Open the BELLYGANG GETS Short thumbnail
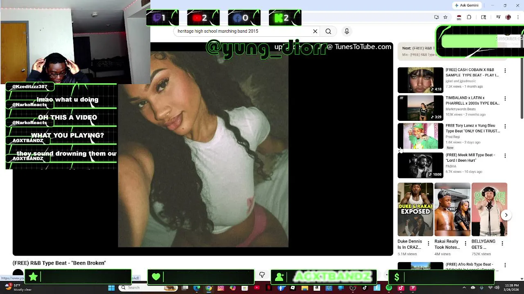This screenshot has width=524, height=294. (x=489, y=209)
